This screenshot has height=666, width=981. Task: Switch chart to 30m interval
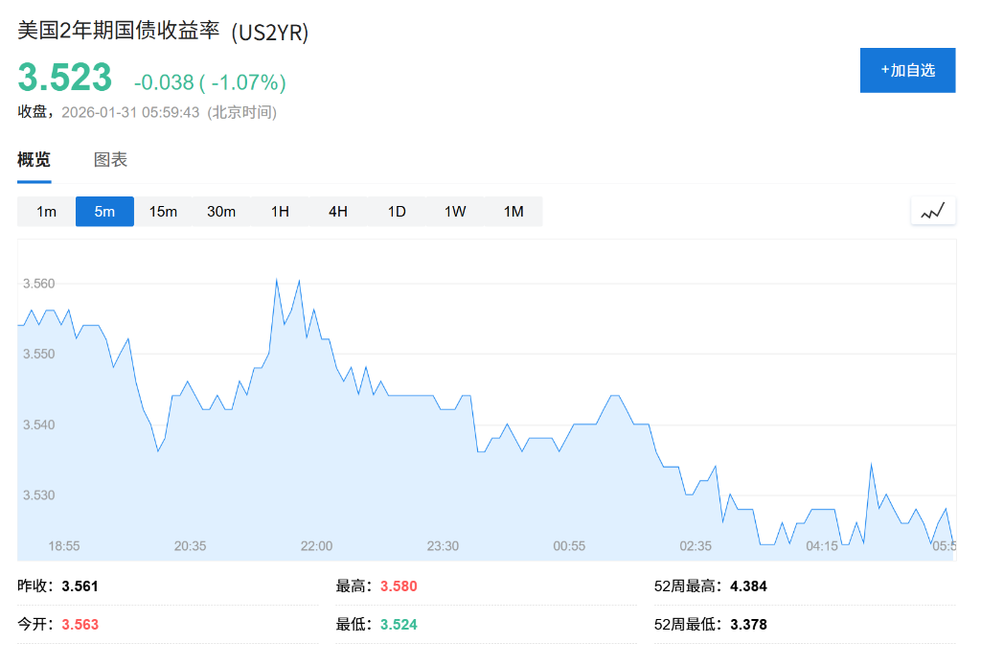(221, 212)
